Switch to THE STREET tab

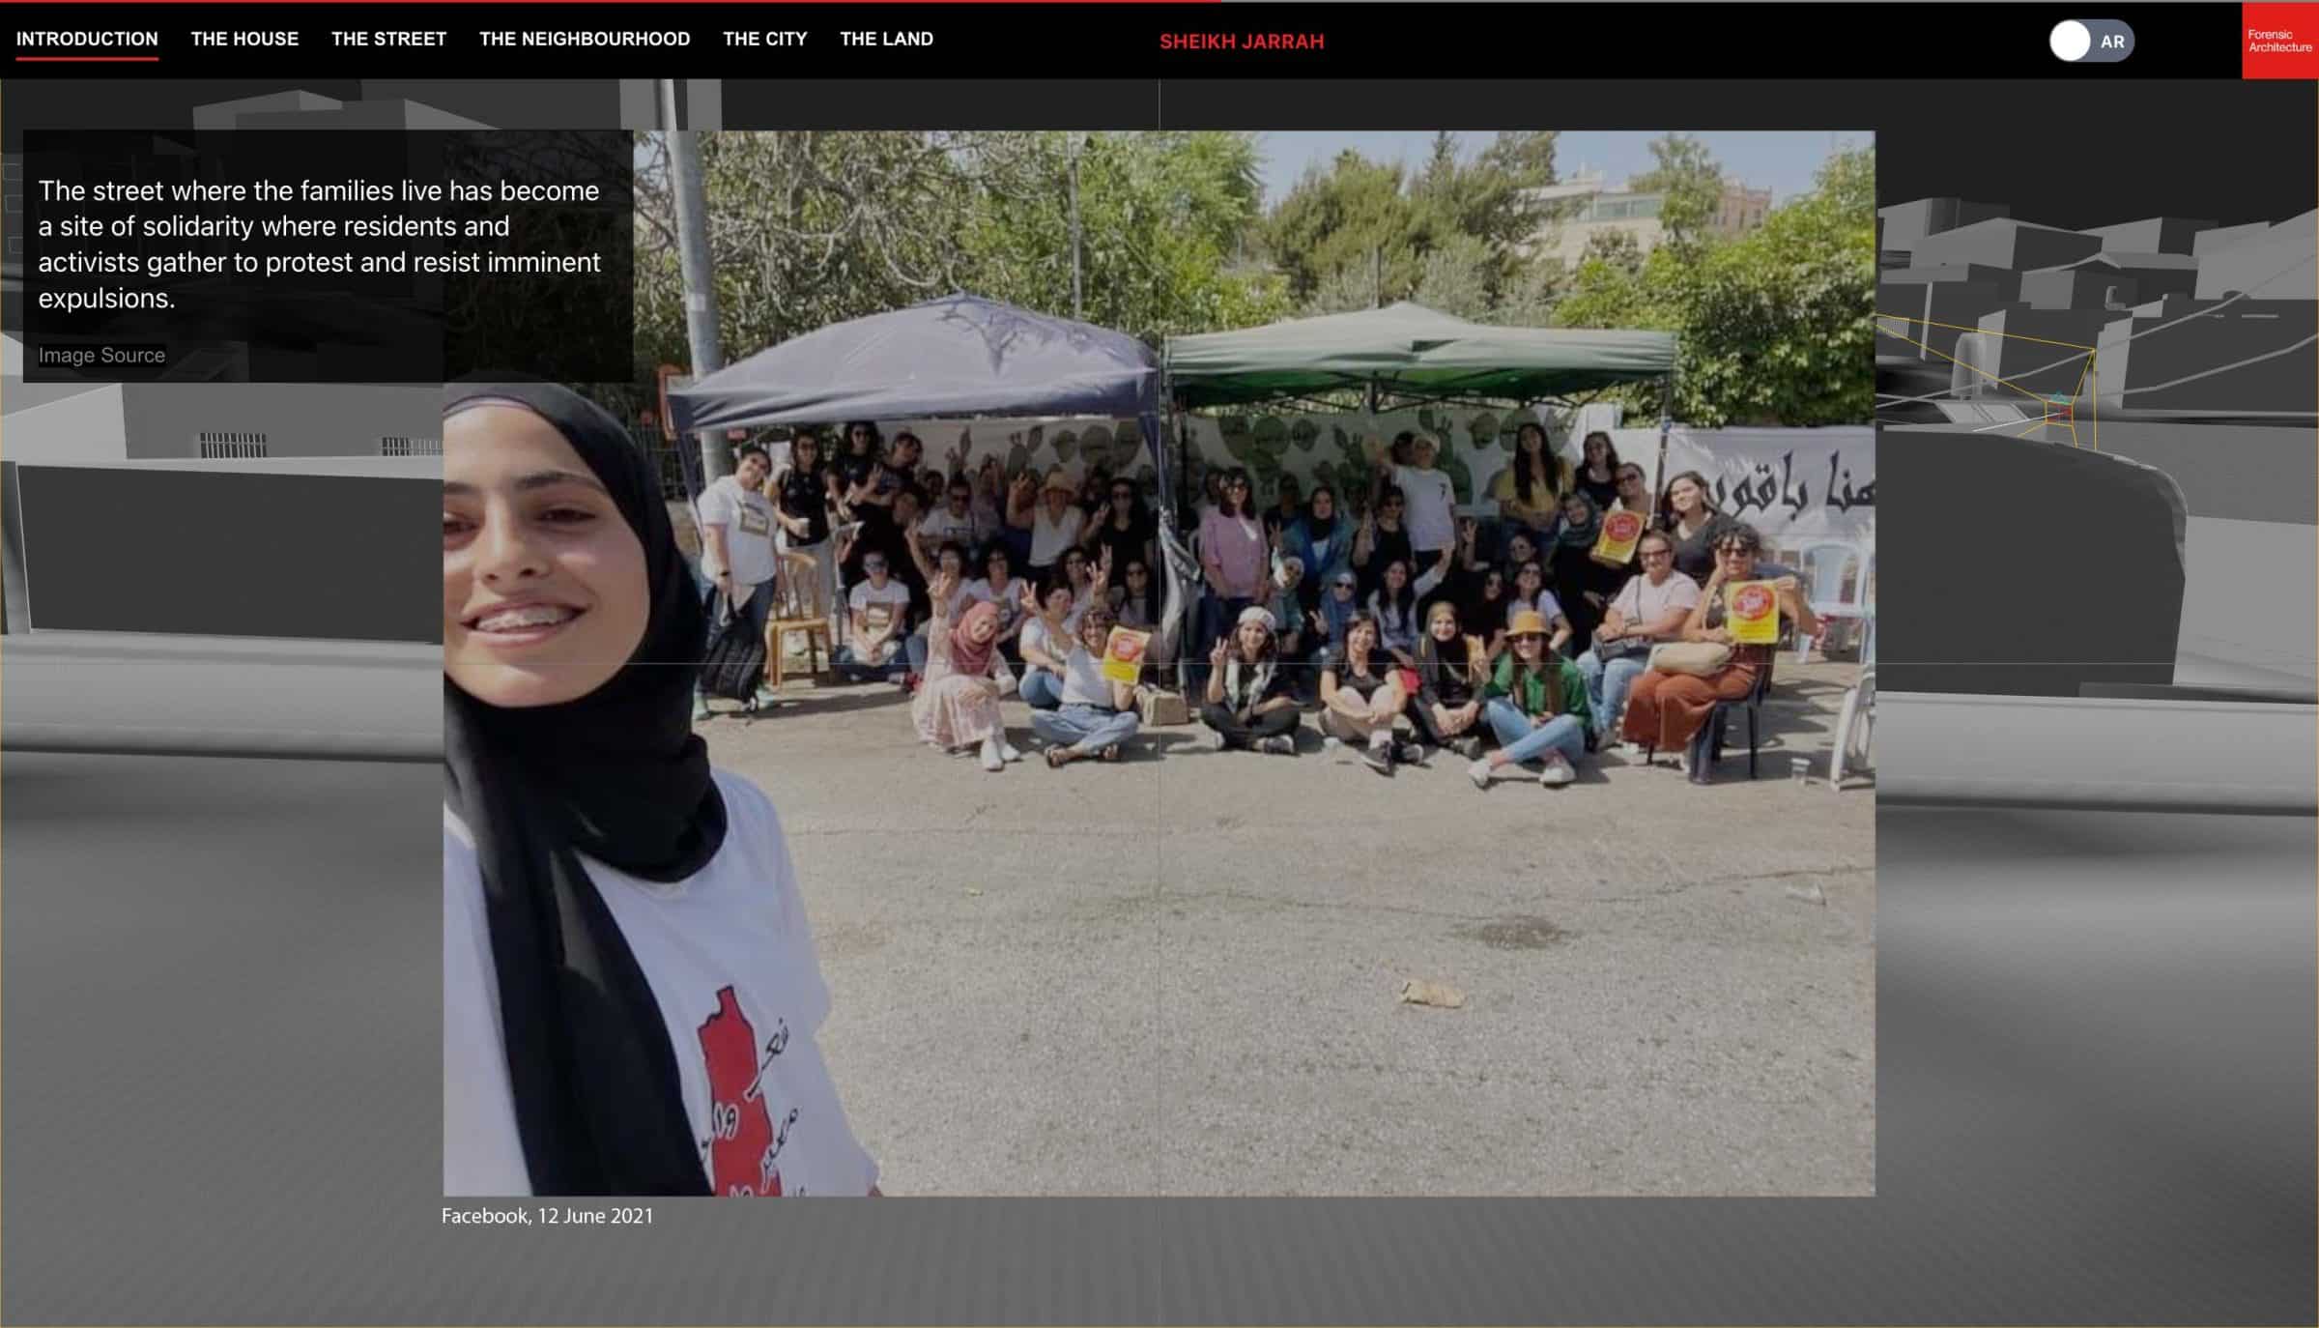(387, 39)
